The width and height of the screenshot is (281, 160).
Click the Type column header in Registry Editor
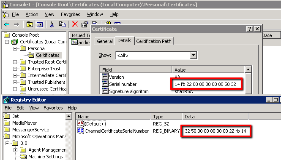tap(166, 117)
